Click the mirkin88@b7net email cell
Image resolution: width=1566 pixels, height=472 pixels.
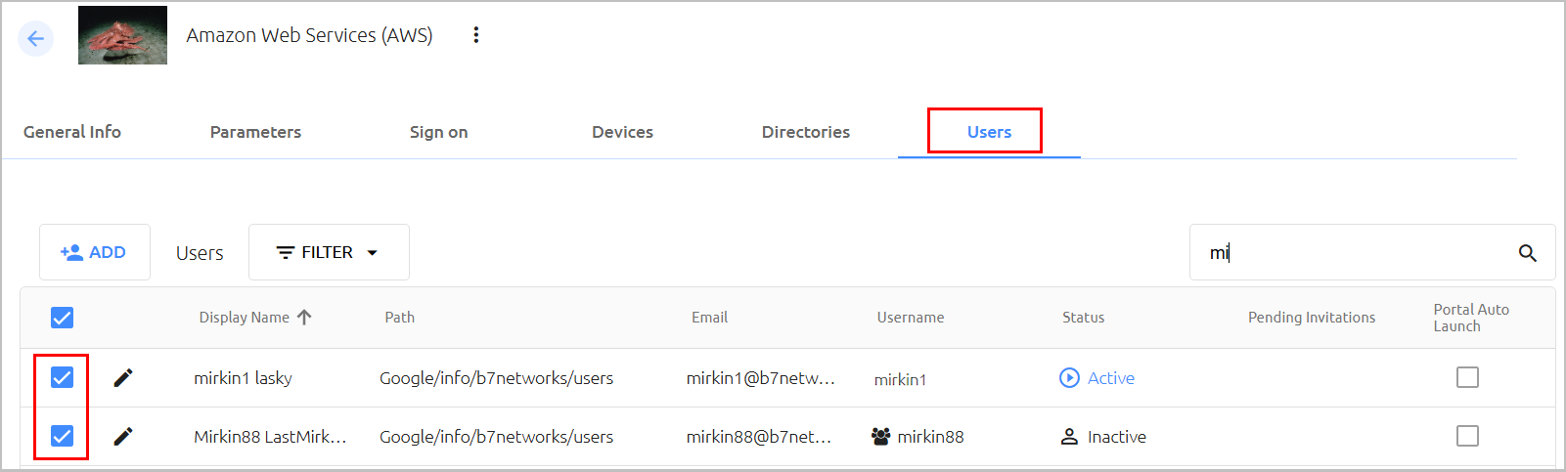point(759,437)
